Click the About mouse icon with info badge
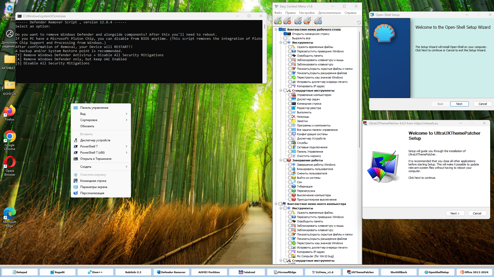This screenshot has width=494, height=277. coord(318,21)
